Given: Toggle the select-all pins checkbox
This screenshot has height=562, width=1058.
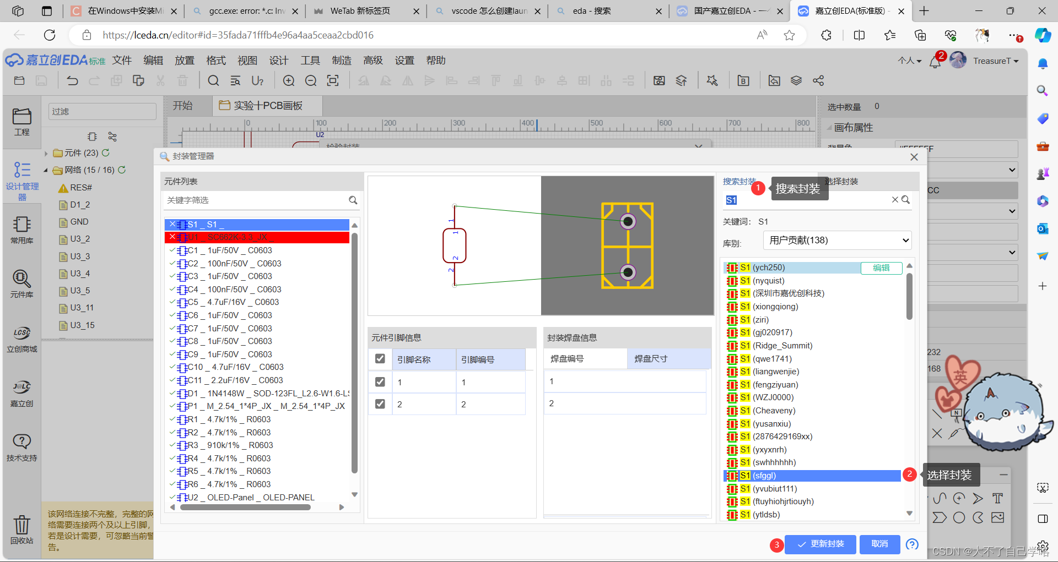Looking at the screenshot, I should pyautogui.click(x=380, y=358).
